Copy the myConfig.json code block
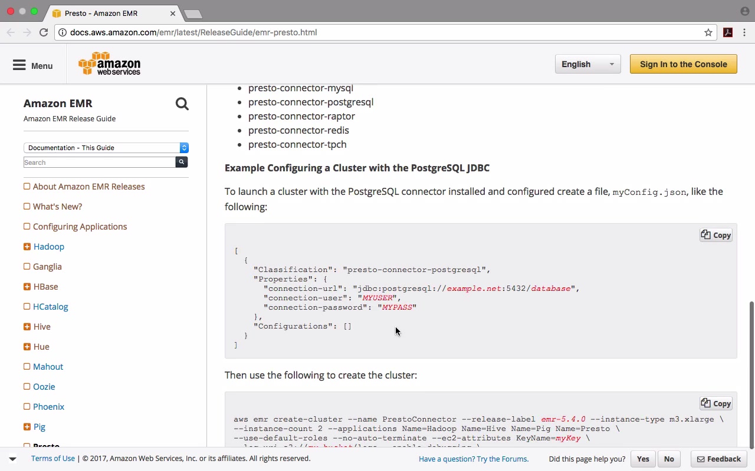755x471 pixels. point(715,235)
